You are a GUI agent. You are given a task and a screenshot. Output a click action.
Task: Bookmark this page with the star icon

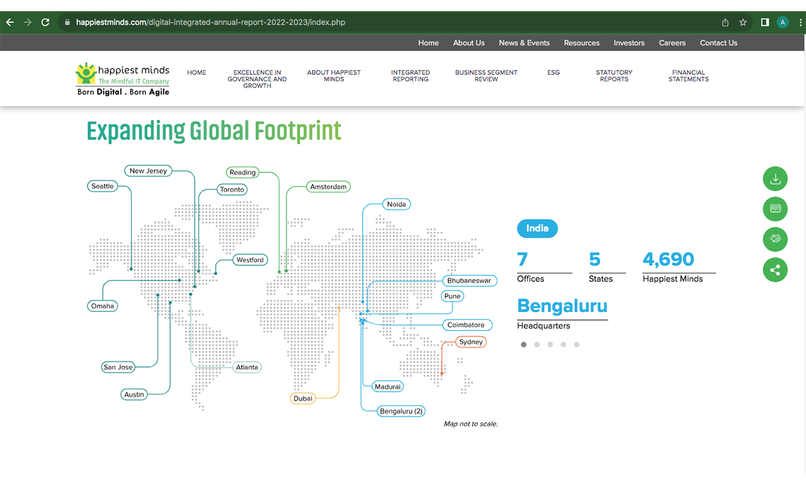(x=743, y=22)
